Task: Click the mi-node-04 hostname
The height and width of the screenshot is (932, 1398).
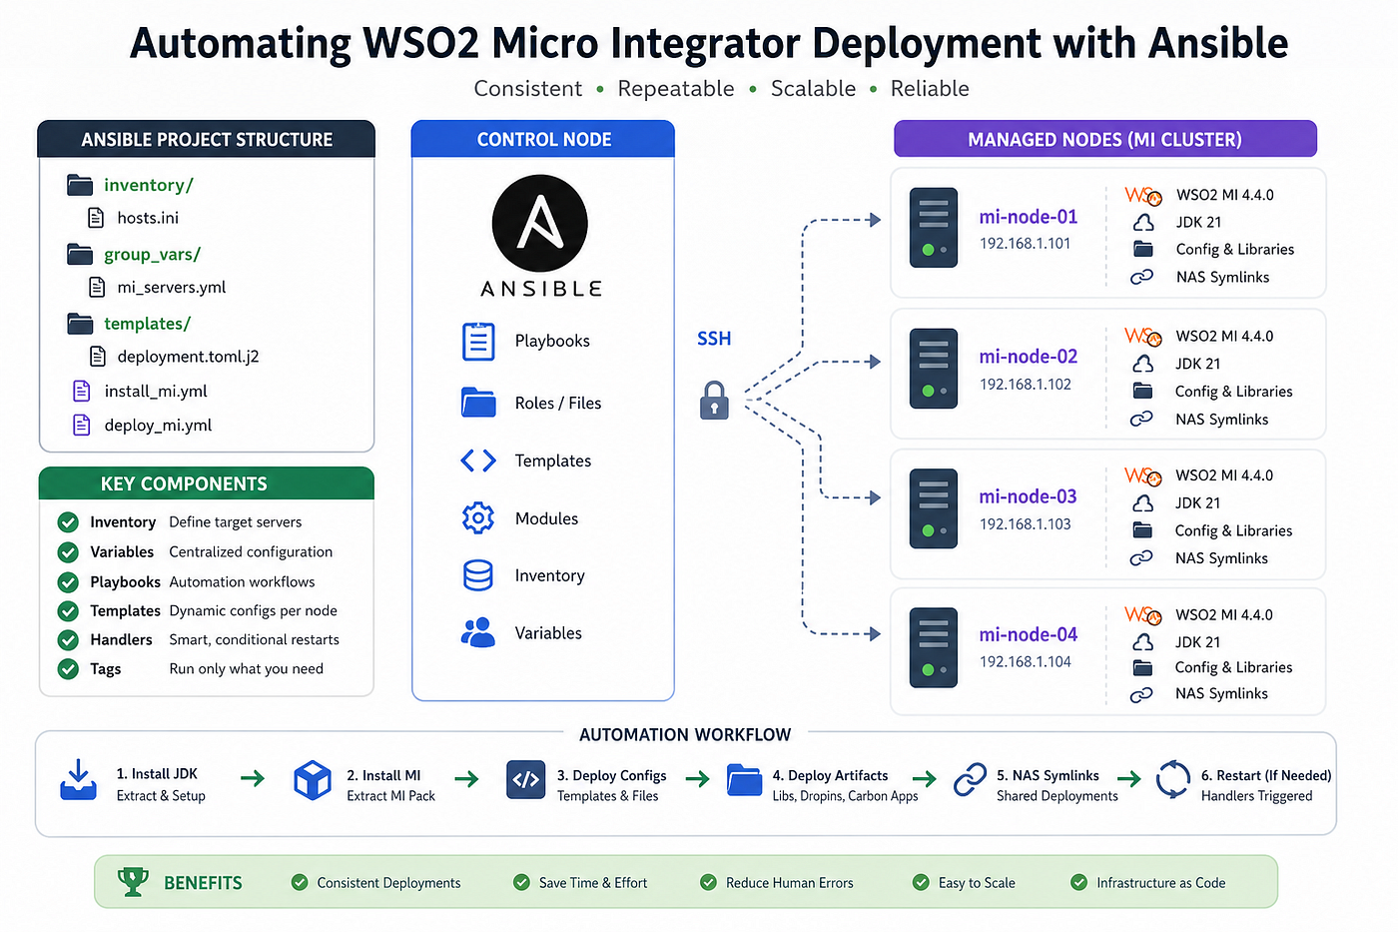Action: tap(1029, 634)
